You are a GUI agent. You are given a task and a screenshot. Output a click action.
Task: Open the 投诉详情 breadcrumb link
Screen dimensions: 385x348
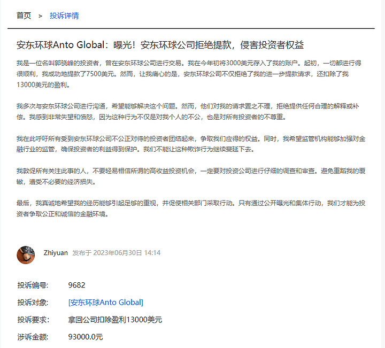point(64,16)
